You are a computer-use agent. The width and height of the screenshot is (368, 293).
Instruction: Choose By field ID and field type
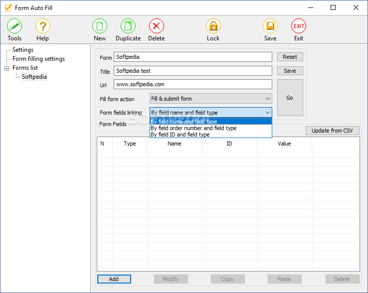click(x=180, y=135)
